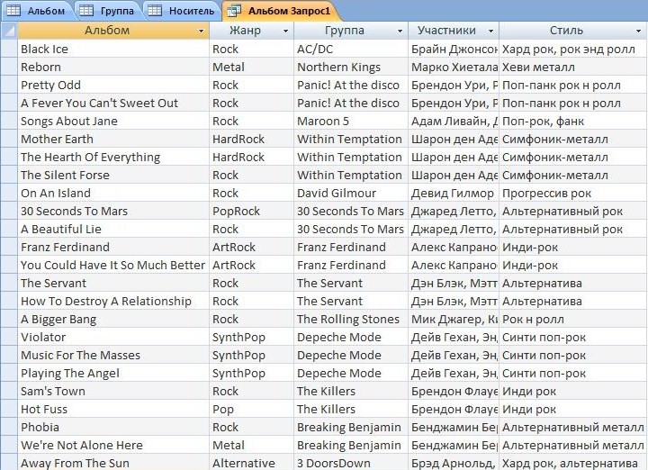This screenshot has width=648, height=470.
Task: Select the Альбом Запрос1 query tab
Action: (x=283, y=11)
